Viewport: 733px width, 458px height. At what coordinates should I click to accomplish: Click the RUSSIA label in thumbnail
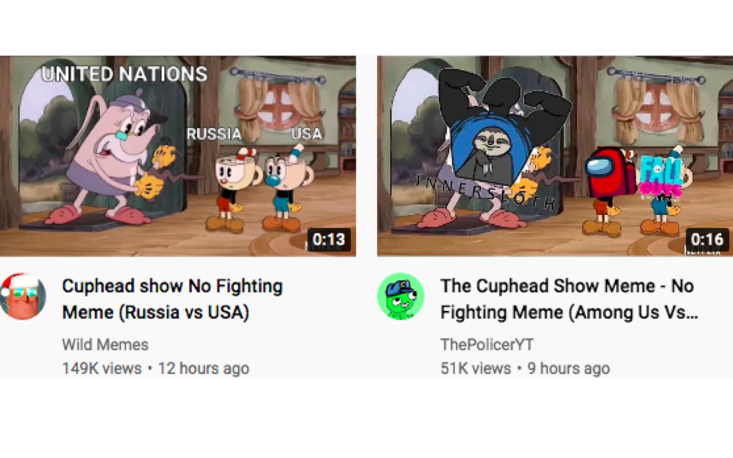click(x=214, y=134)
